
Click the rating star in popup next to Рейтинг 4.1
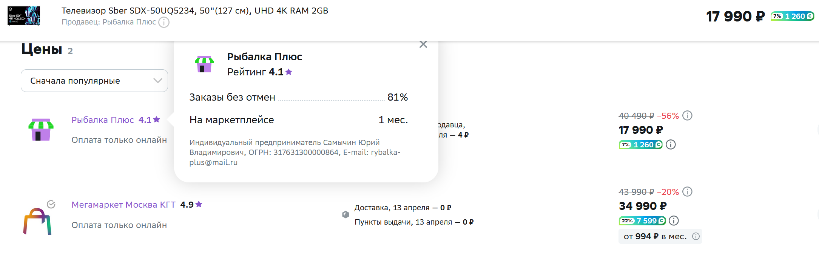click(x=289, y=72)
